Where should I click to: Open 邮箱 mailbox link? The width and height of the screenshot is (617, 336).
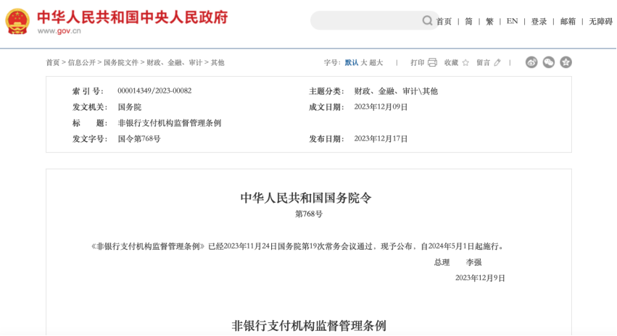click(x=568, y=22)
